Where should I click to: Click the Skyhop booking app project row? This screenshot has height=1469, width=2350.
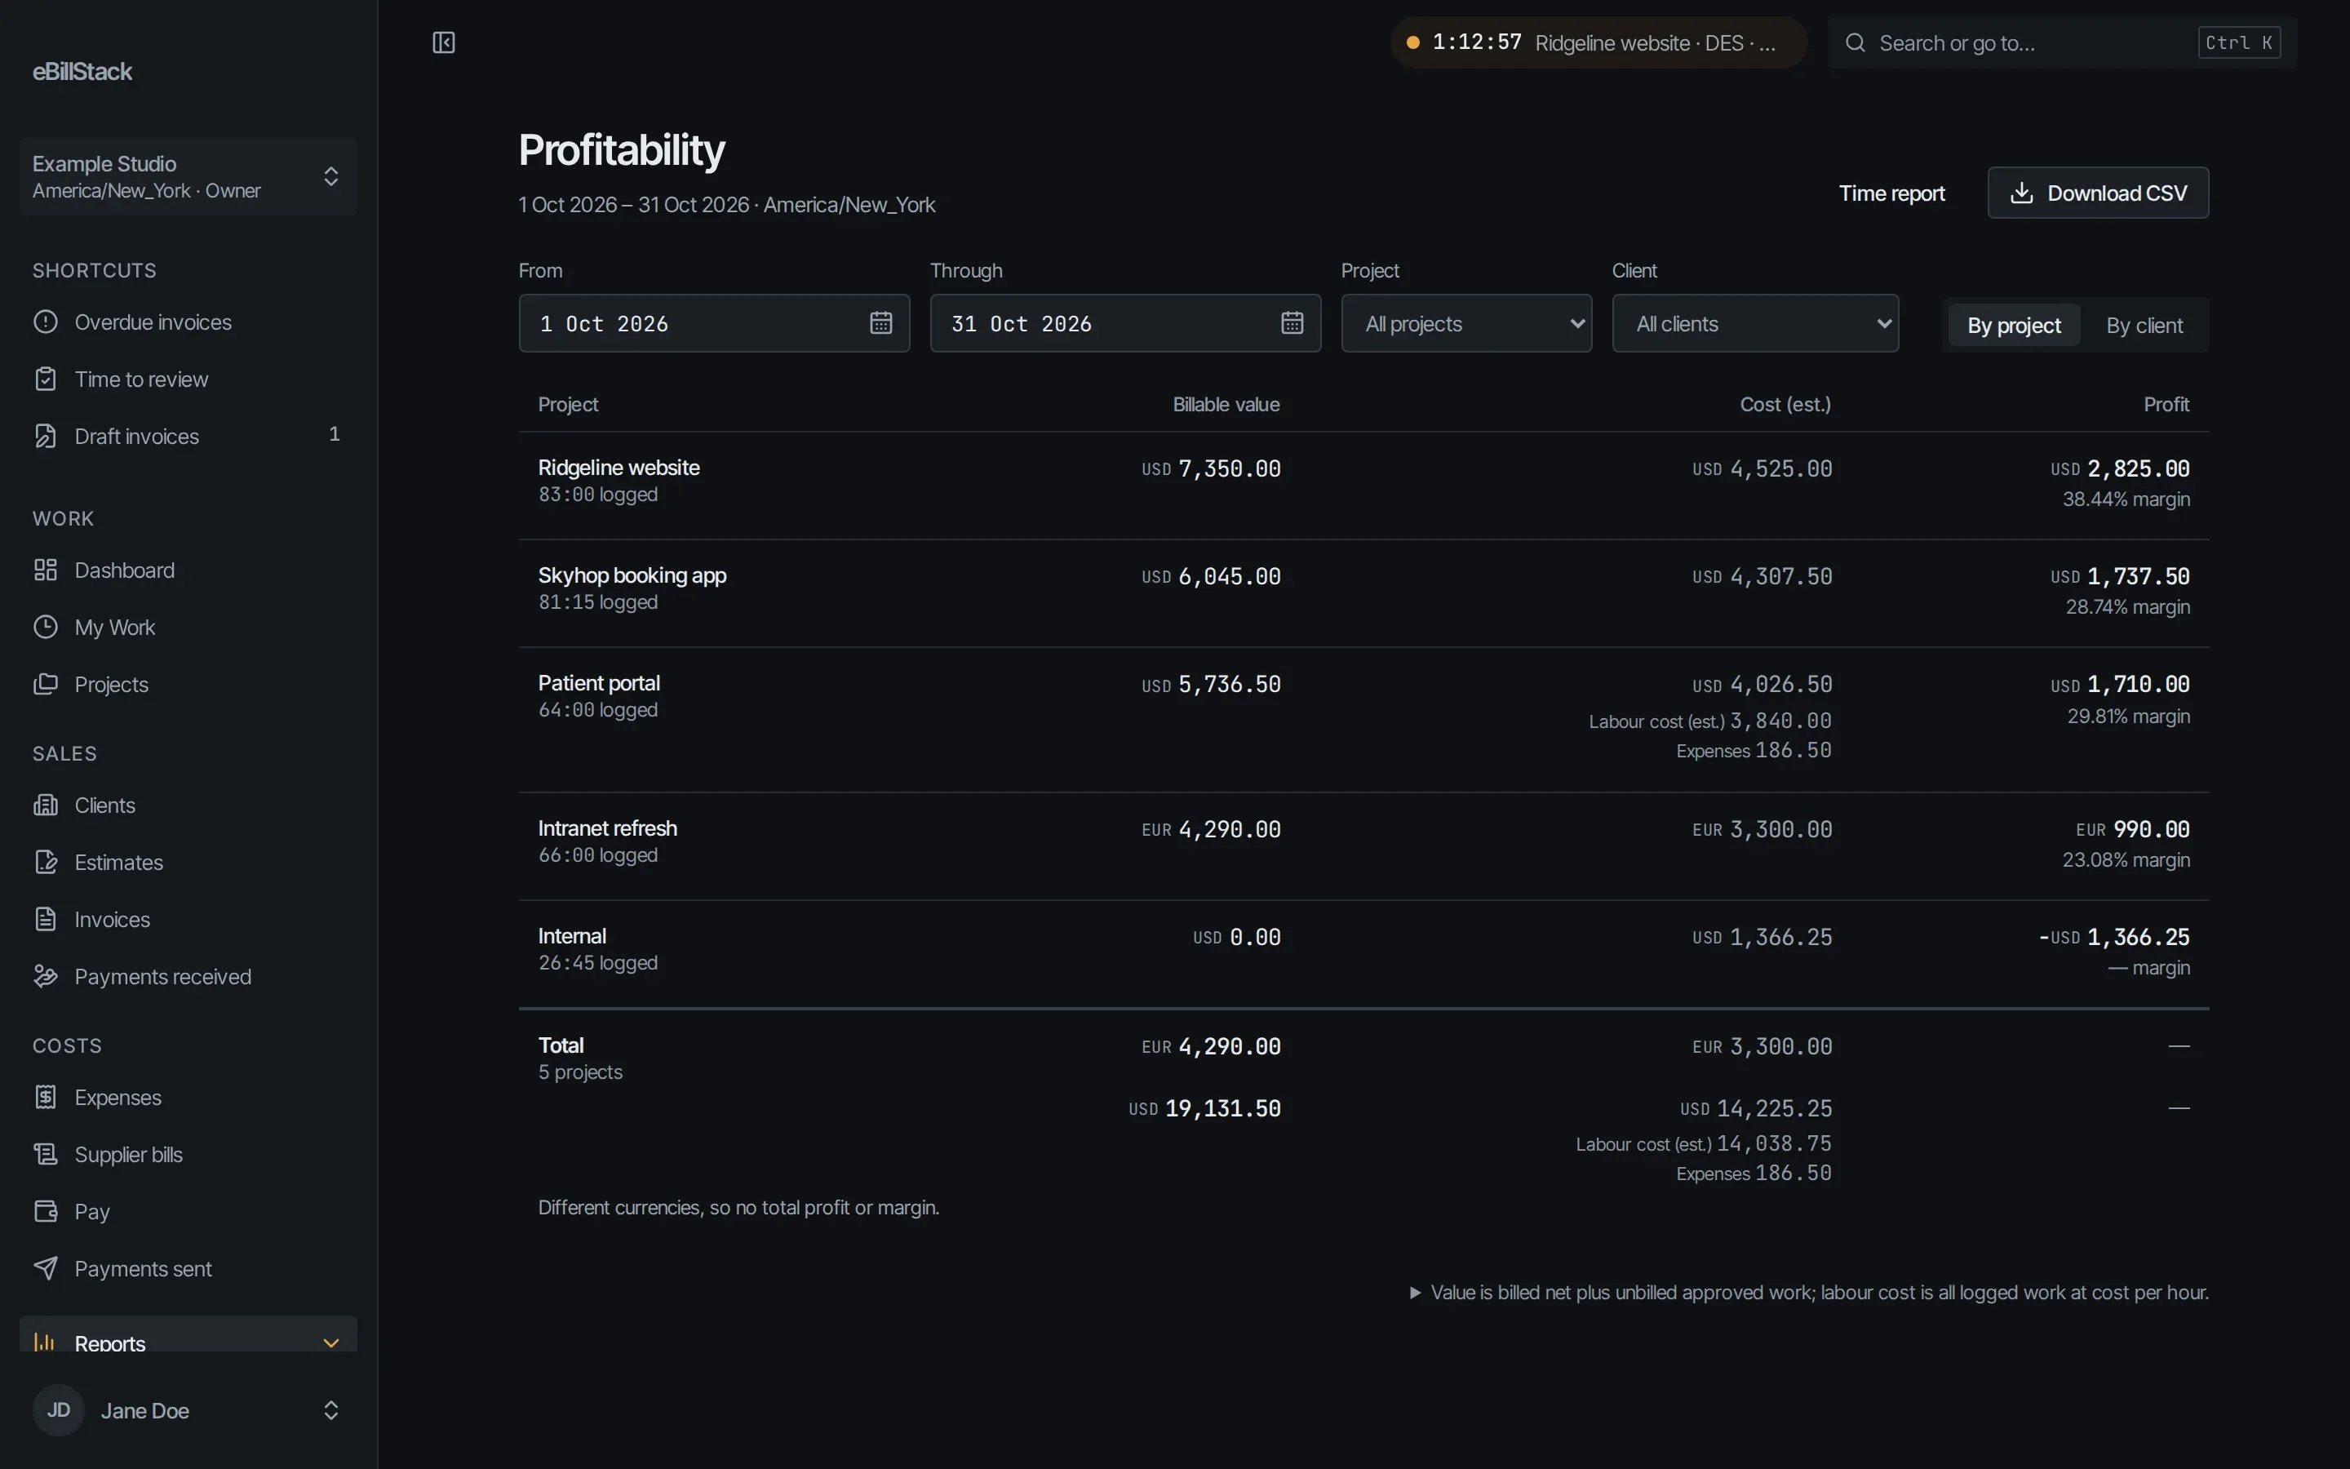pos(1363,593)
